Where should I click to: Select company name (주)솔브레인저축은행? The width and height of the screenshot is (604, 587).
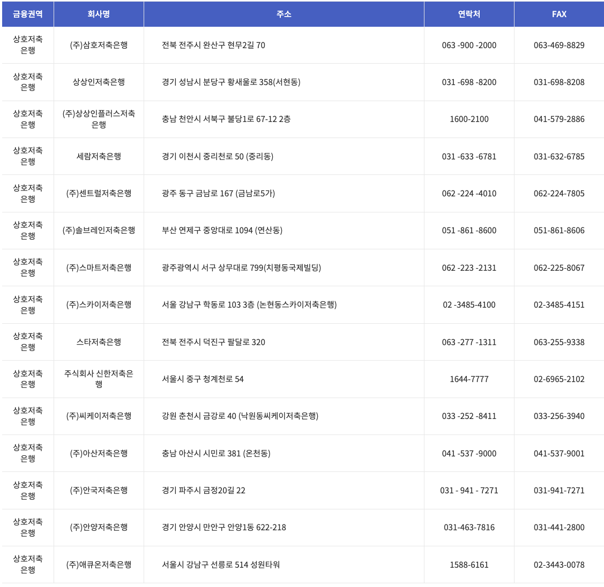click(x=99, y=230)
